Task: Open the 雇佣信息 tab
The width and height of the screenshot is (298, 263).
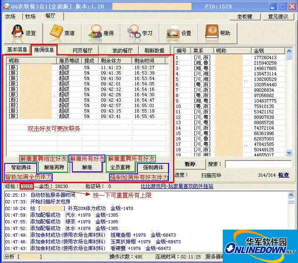Action: coord(44,50)
